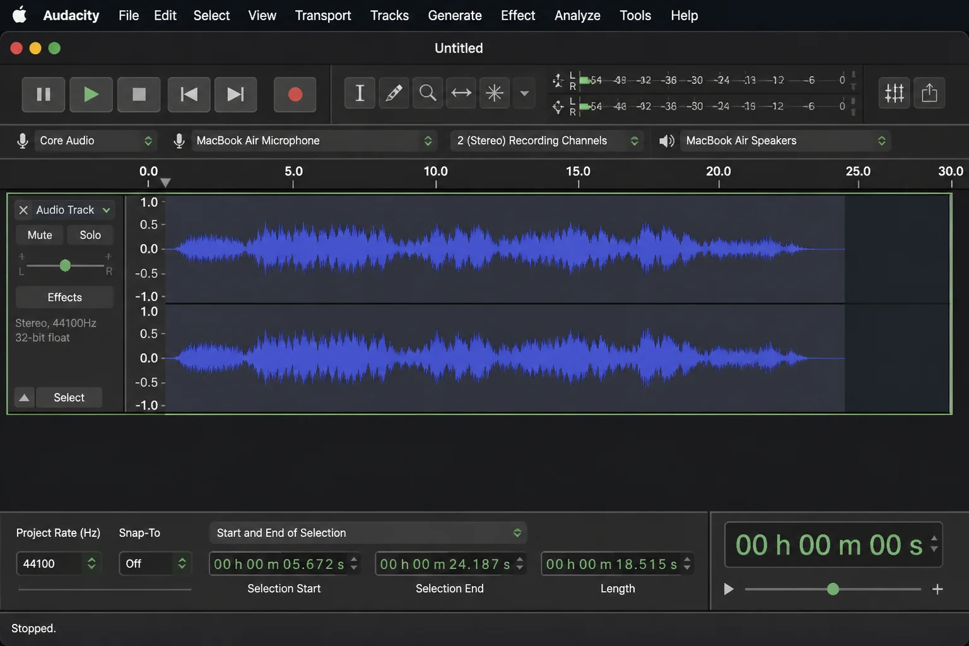Open the File menu
The width and height of the screenshot is (969, 646).
[x=129, y=15]
